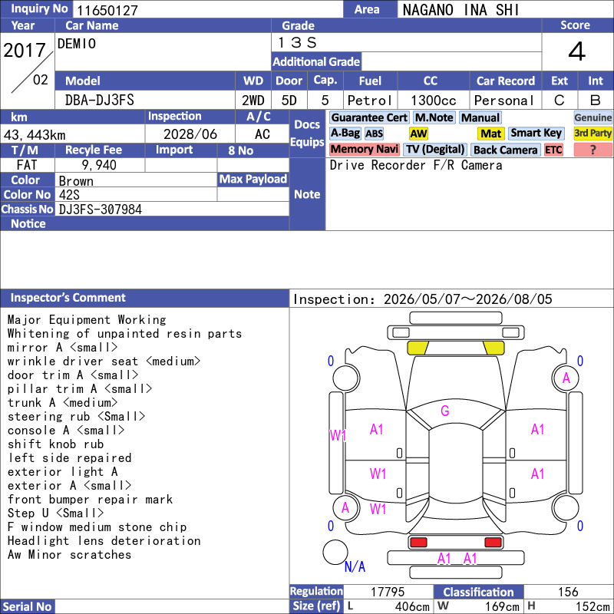Click the Additional Grade label
Image resolution: width=614 pixels, height=614 pixels.
(x=316, y=62)
